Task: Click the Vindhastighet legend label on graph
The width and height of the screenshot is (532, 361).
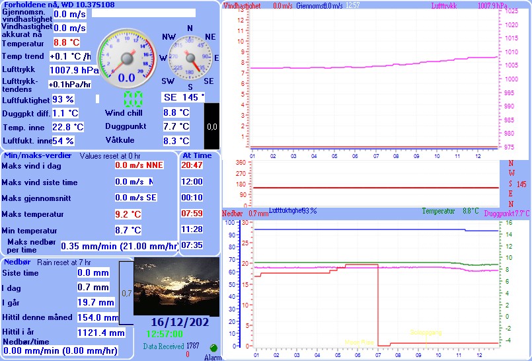Action: [x=242, y=6]
